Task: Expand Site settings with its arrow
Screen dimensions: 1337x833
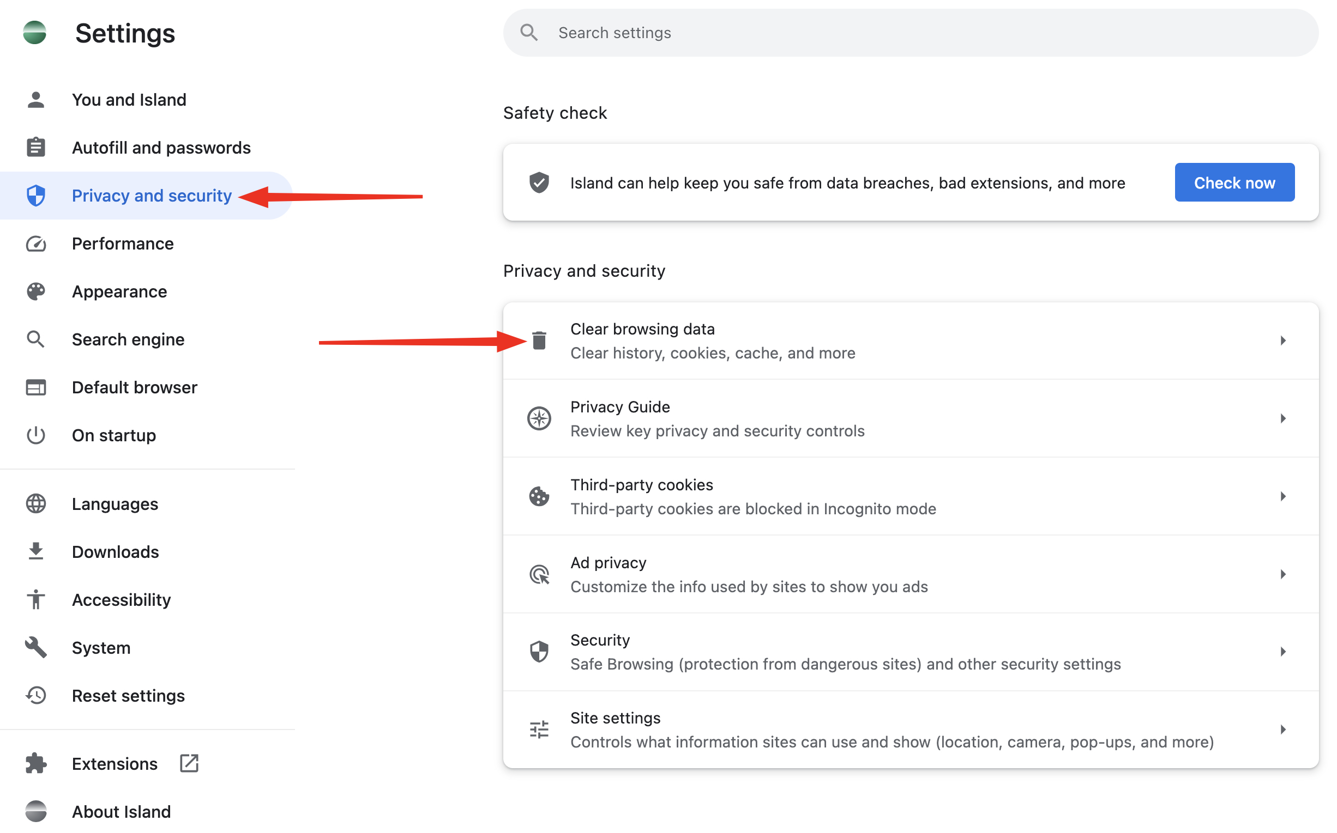Action: (x=1283, y=729)
